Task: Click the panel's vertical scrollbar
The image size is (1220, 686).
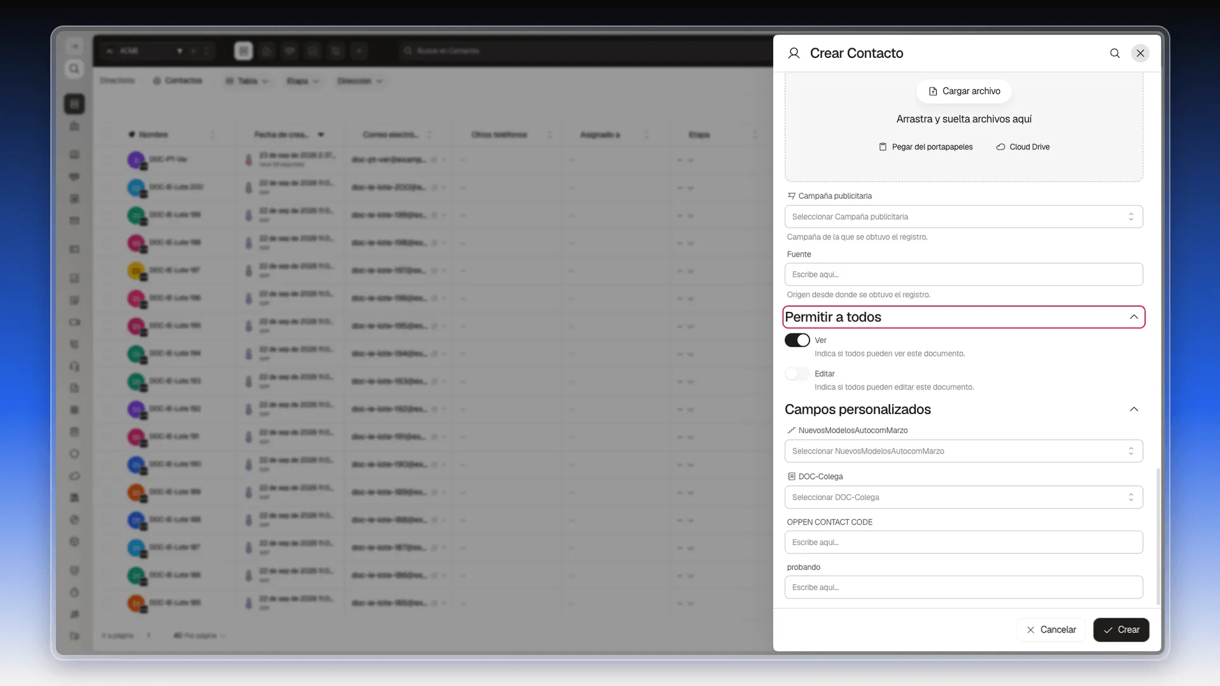Action: 1158,537
